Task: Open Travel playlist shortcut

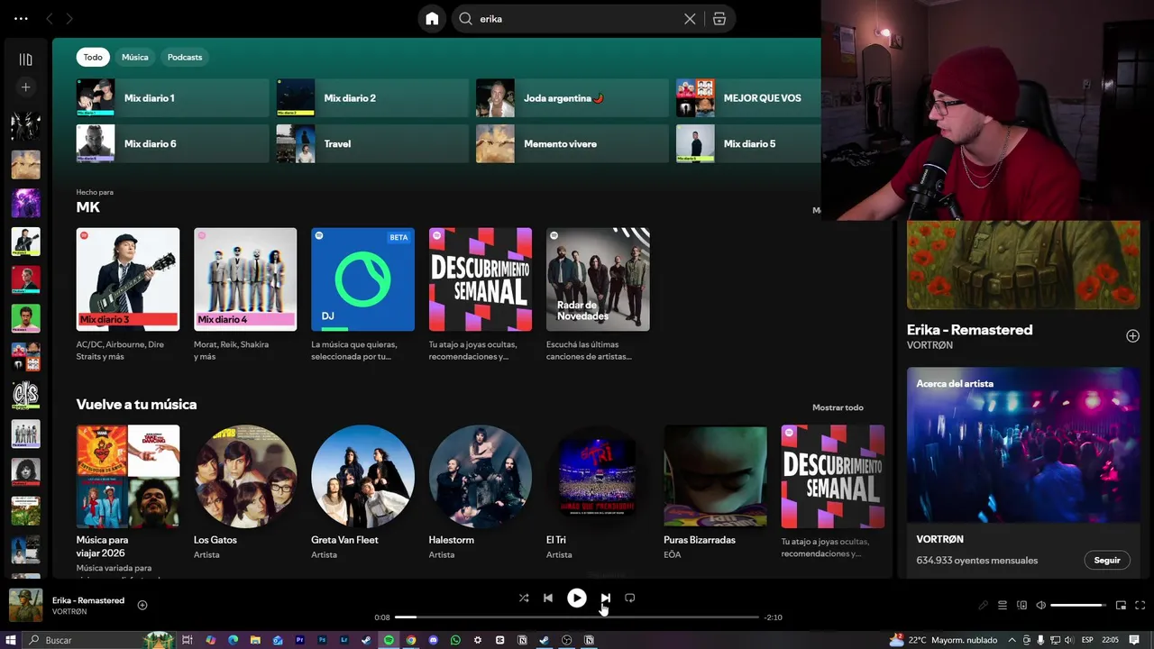Action: [x=372, y=144]
